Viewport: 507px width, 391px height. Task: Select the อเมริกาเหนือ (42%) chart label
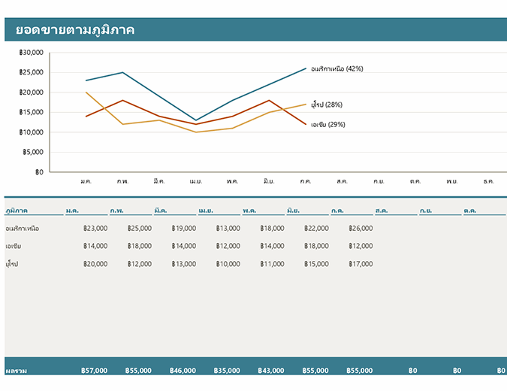click(x=336, y=68)
